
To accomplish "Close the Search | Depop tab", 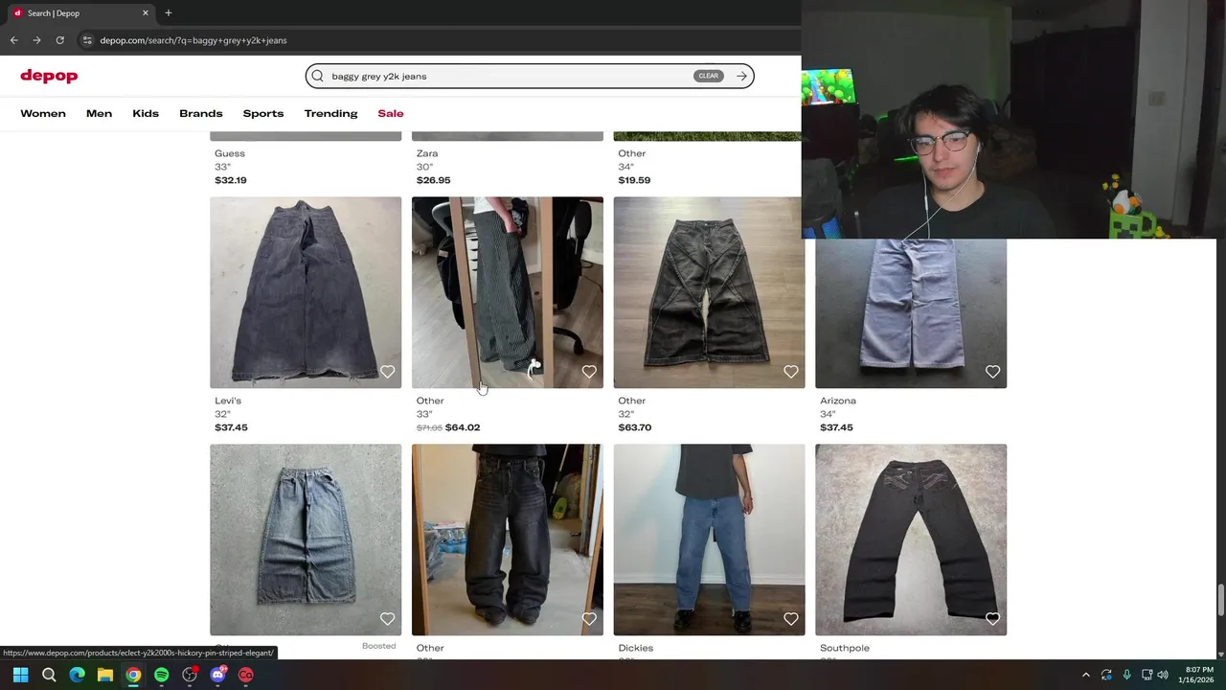I will pos(146,12).
